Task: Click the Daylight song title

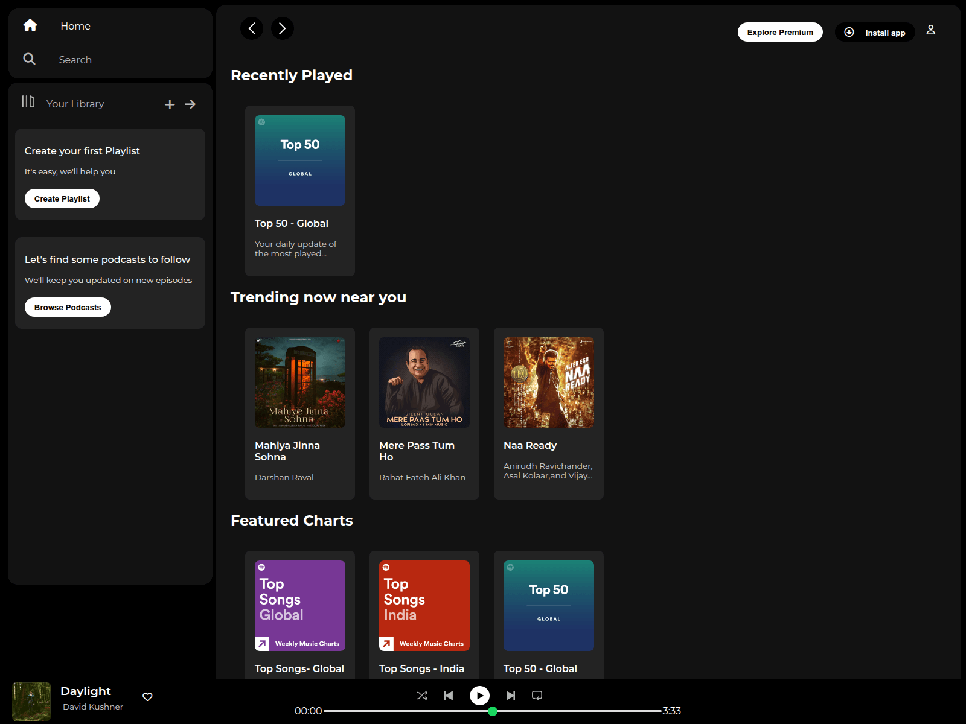Action: (x=86, y=691)
